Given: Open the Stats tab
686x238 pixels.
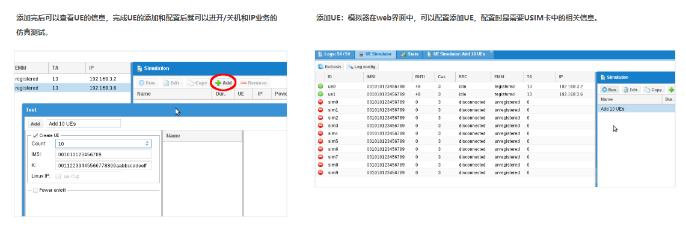Looking at the screenshot, I should (x=409, y=54).
